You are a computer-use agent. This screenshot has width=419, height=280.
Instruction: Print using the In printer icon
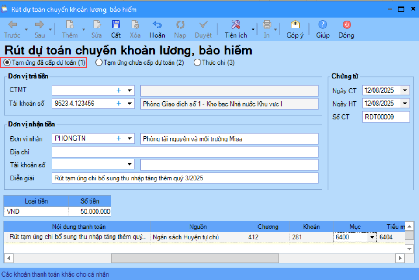click(x=267, y=24)
